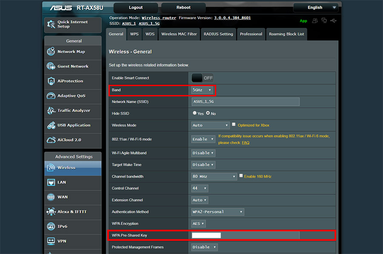Viewport: 383px width, 254px height.
Task: Open the RADIUS Setting tab
Action: 218,34
